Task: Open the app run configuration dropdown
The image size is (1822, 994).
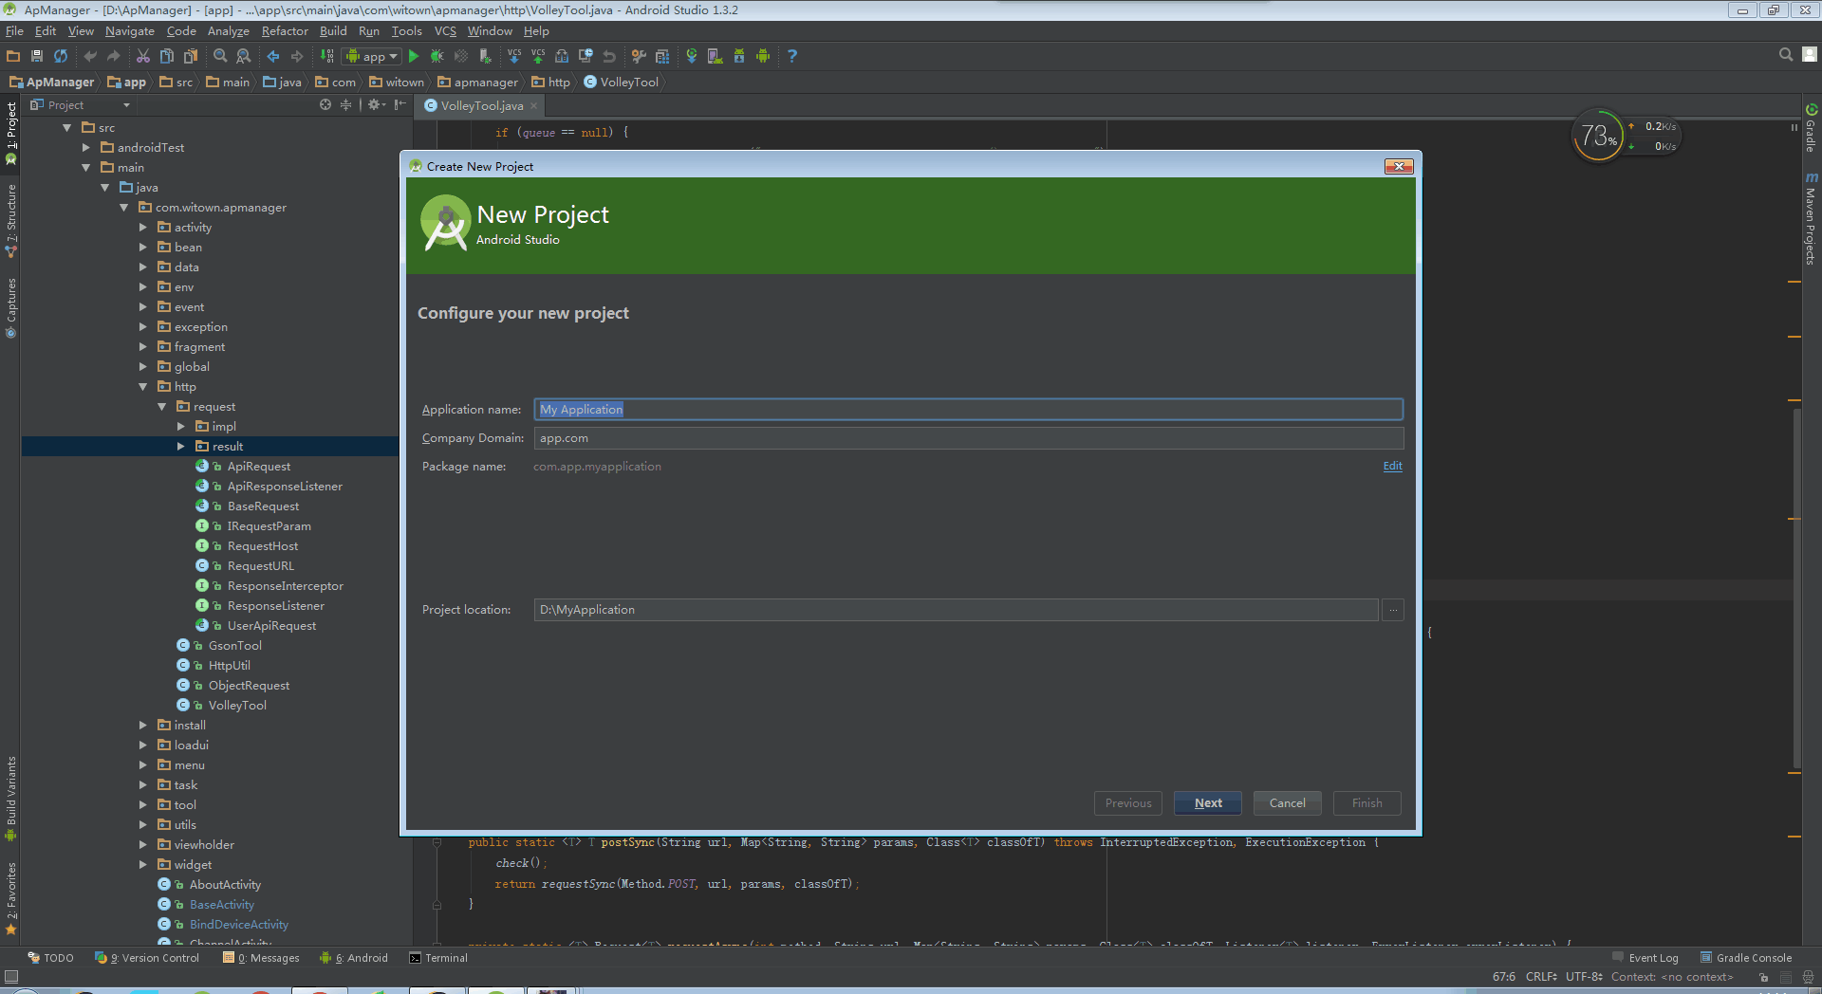Action: click(372, 56)
